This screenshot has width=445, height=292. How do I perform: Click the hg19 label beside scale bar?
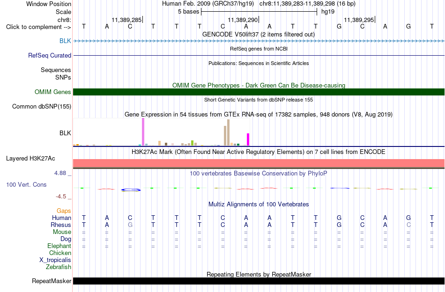(328, 12)
